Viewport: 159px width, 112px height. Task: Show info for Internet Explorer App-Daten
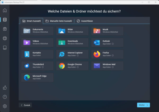(78, 55)
